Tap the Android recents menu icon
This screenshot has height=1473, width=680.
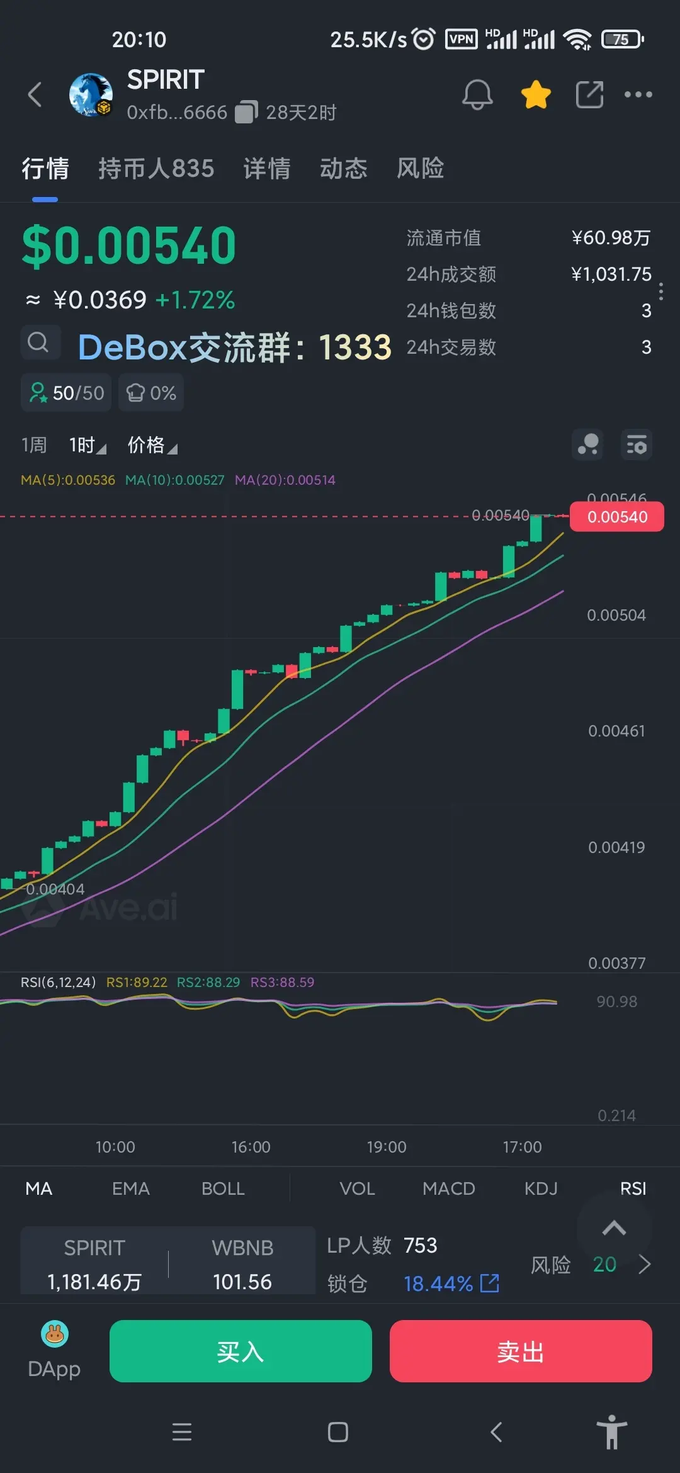click(x=182, y=1432)
